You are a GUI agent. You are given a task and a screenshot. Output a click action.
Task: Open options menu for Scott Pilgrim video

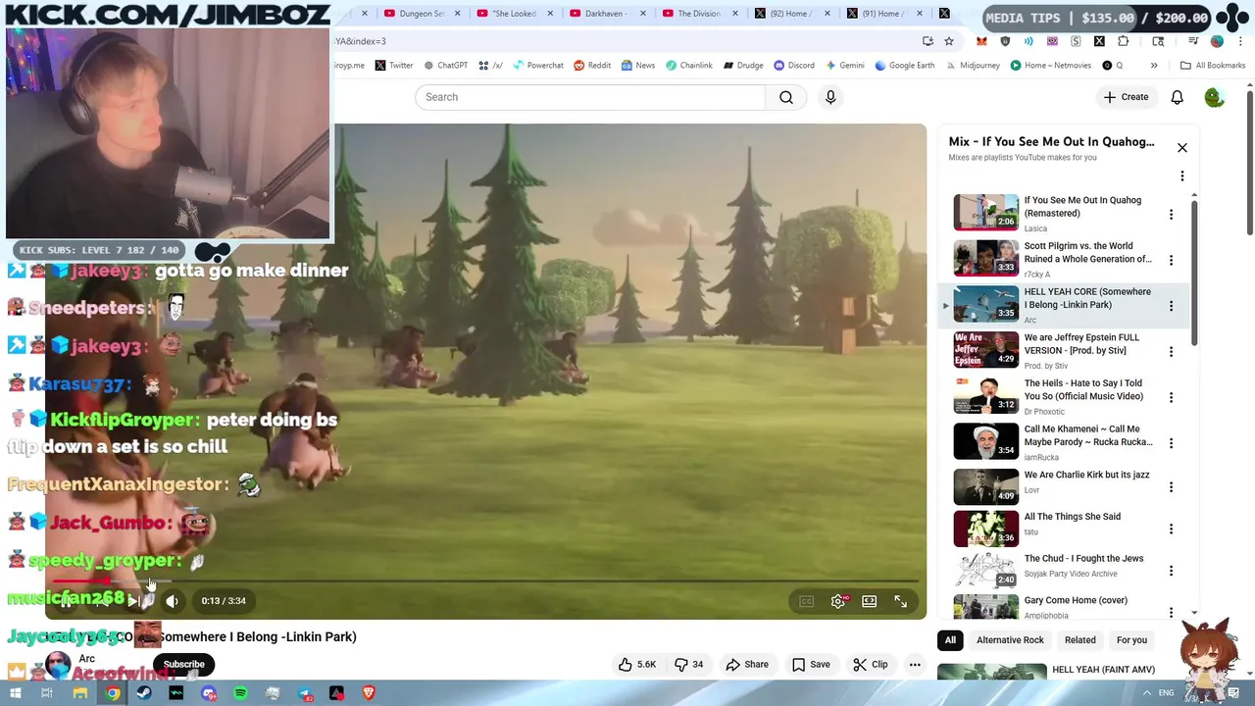coord(1171,260)
